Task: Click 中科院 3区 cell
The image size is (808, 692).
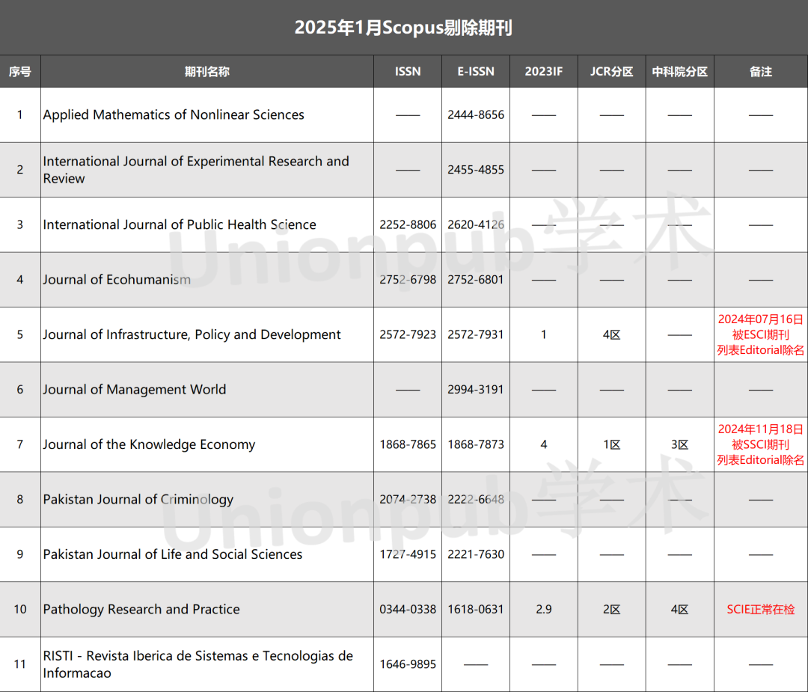Action: [x=679, y=444]
